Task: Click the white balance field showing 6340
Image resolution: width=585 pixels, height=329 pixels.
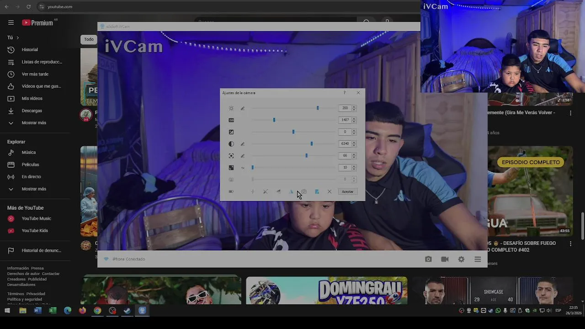Action: pyautogui.click(x=345, y=144)
